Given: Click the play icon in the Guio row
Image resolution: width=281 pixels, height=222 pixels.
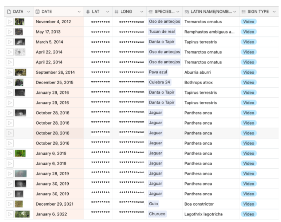Looking at the screenshot, I should pyautogui.click(x=10, y=204).
